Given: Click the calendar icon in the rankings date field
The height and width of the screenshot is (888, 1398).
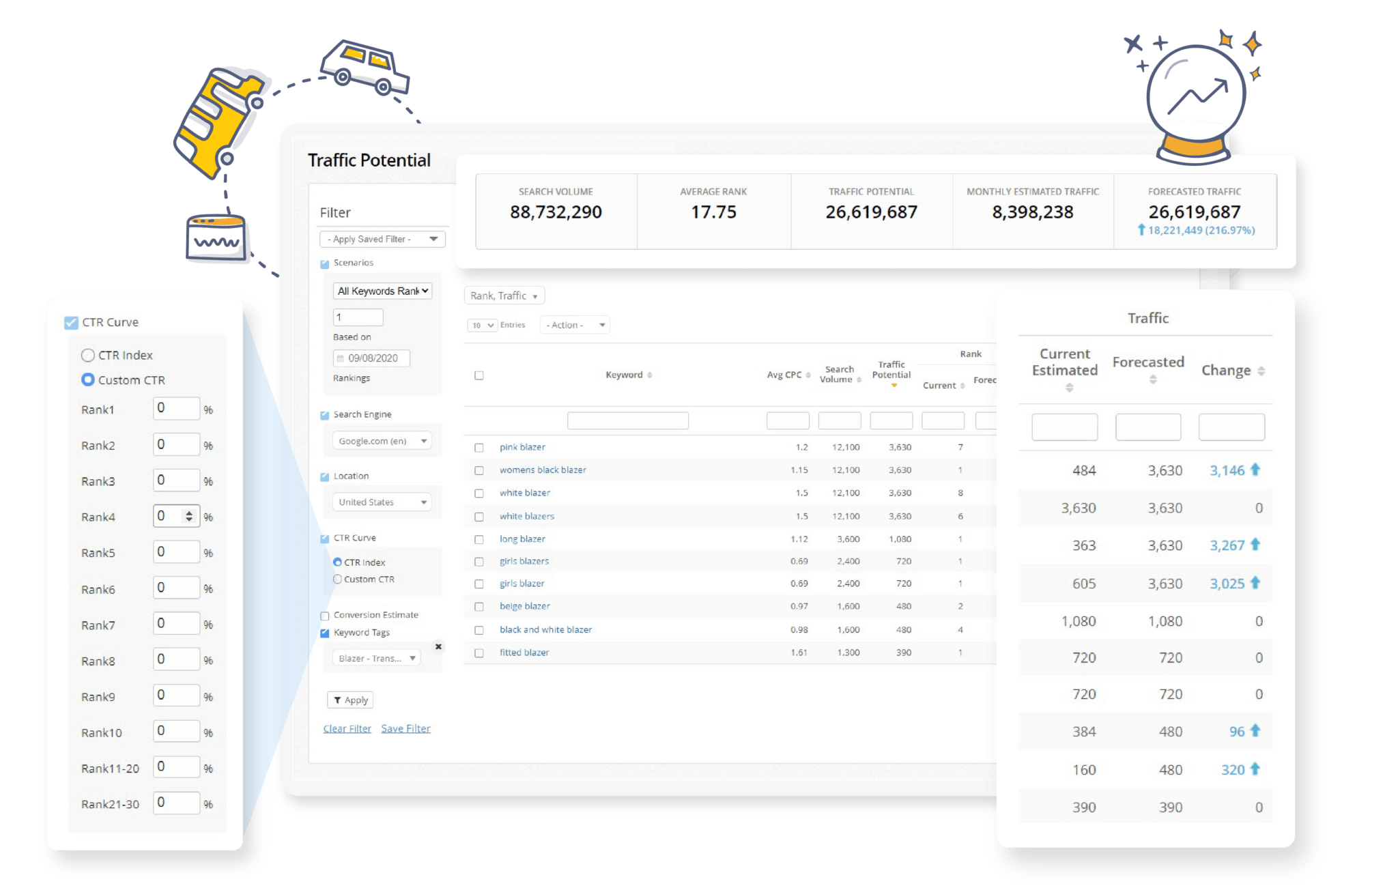Looking at the screenshot, I should [341, 358].
